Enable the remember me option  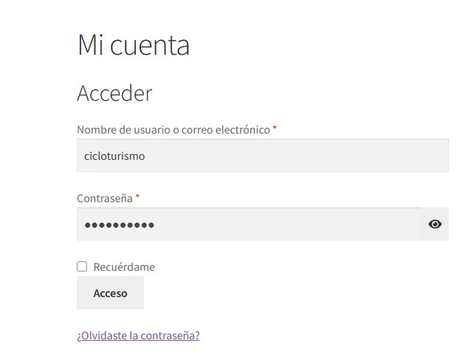click(x=82, y=266)
